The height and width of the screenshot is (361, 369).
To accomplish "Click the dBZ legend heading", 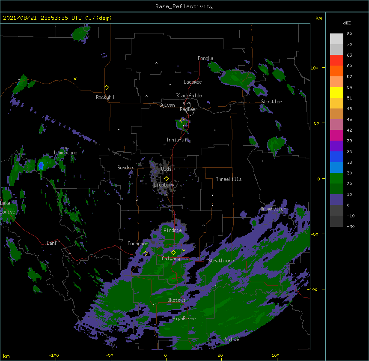I will (x=347, y=23).
